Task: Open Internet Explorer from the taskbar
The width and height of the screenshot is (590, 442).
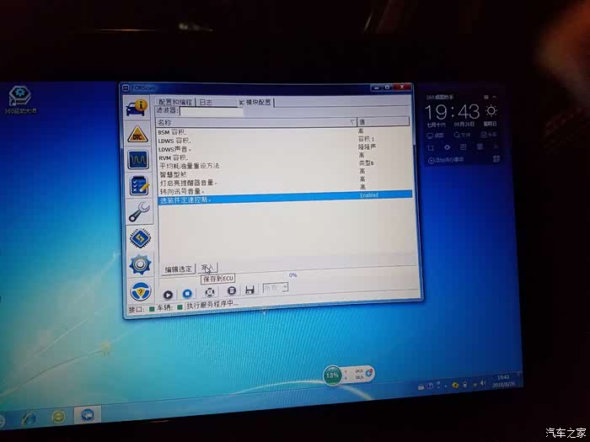Action: click(x=29, y=418)
